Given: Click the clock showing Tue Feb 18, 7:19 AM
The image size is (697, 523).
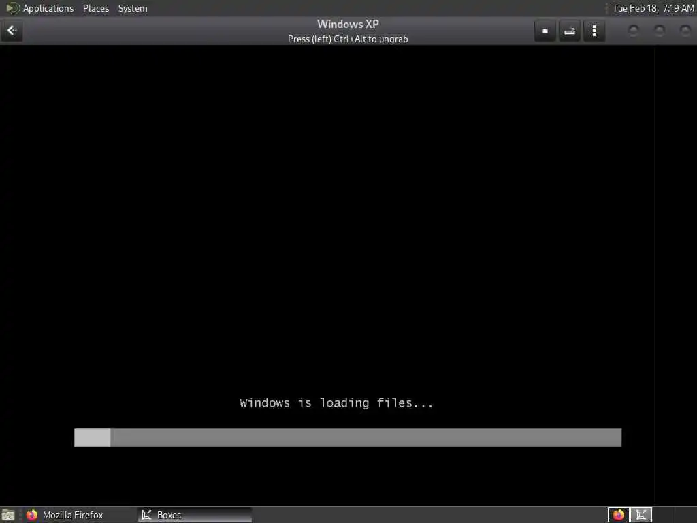Looking at the screenshot, I should pos(653,8).
